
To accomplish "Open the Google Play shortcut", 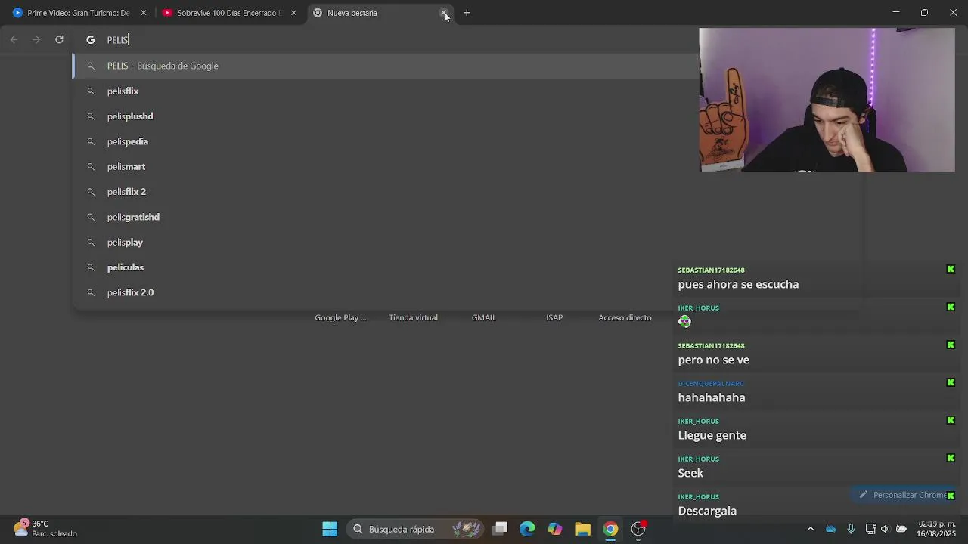I will (340, 317).
